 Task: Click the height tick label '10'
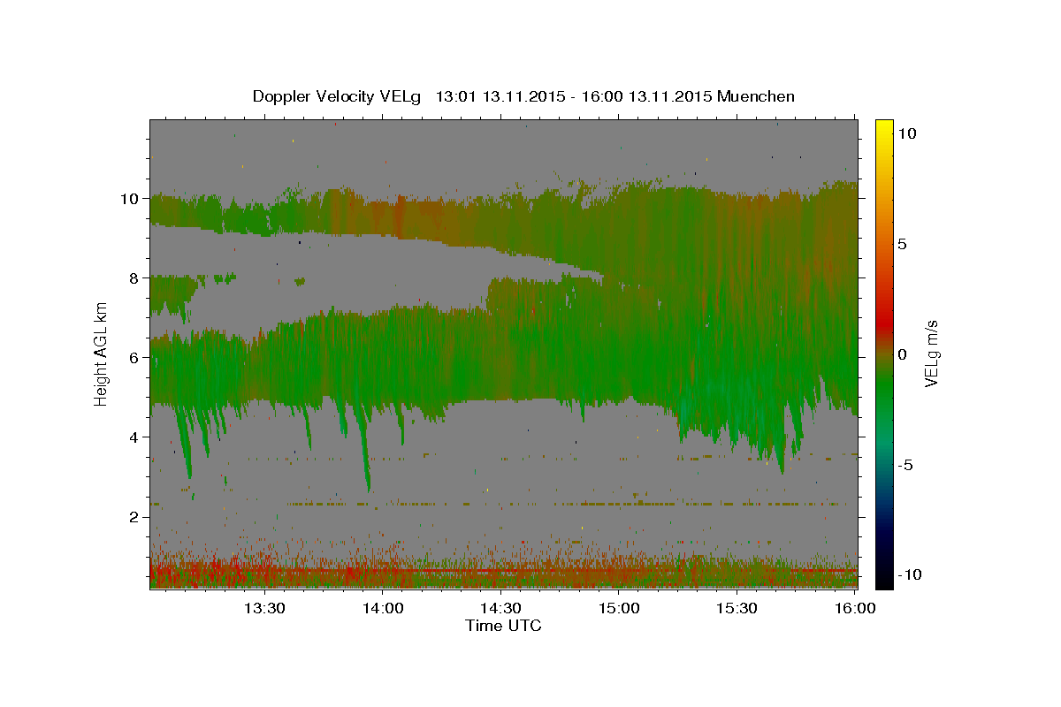pos(131,199)
